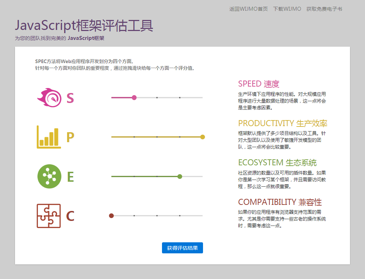
Task: Click the instruction line 针对每一个方面对你团队的重要程度
Action: point(115,68)
